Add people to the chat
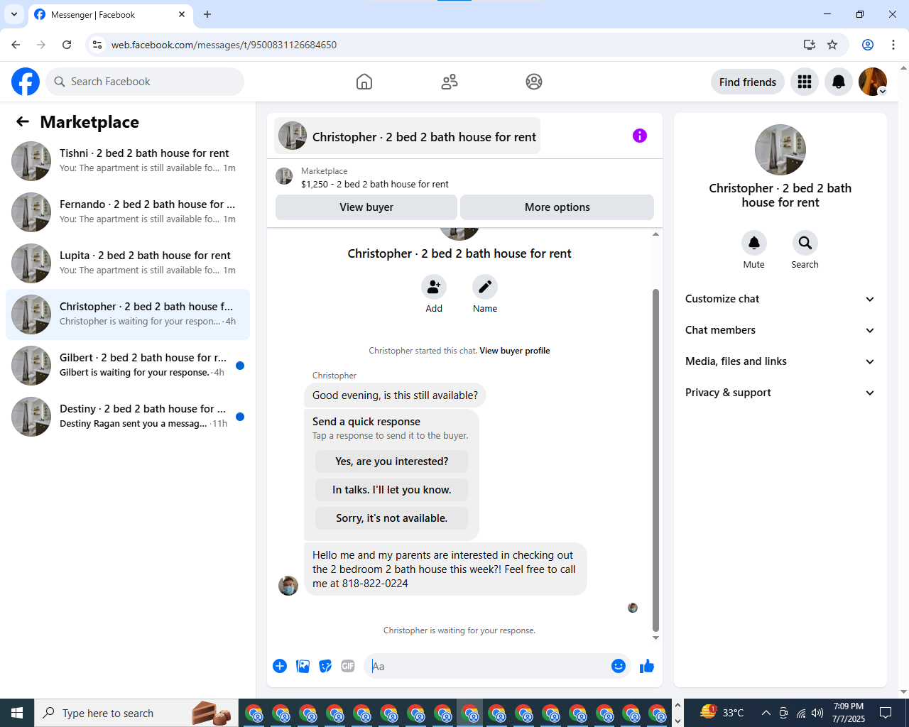Image resolution: width=909 pixels, height=727 pixels. (x=434, y=287)
